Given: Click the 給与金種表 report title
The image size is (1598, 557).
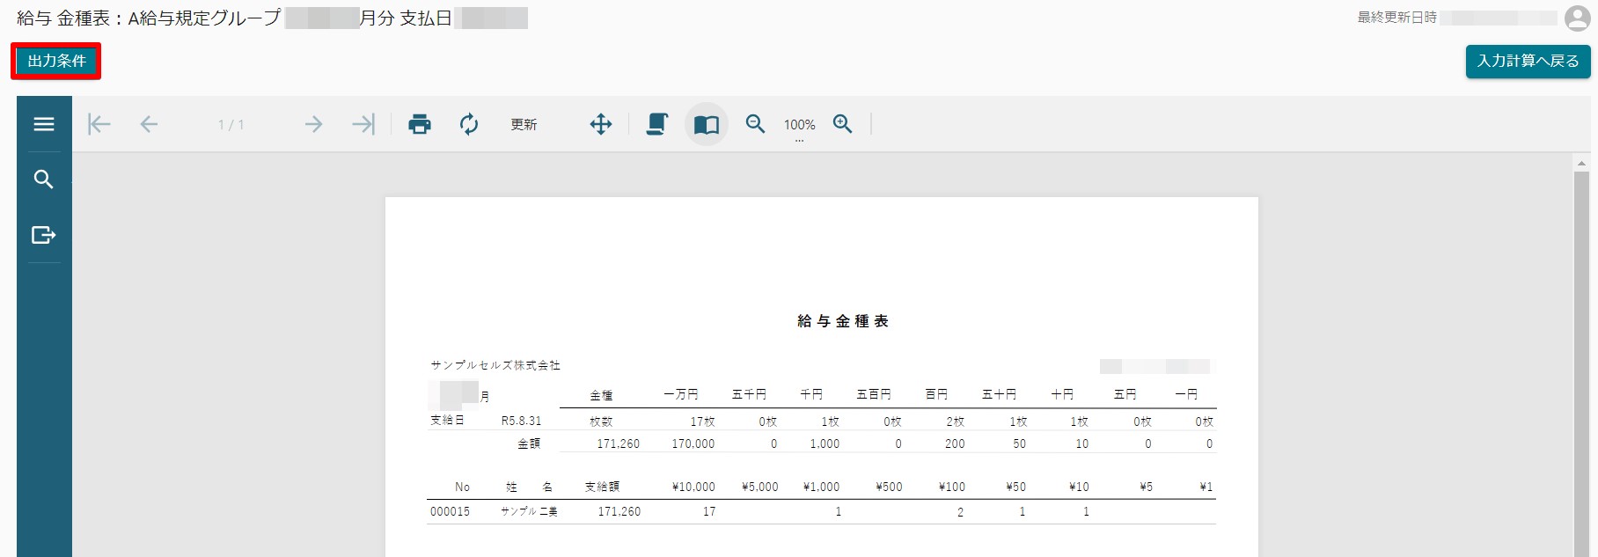Looking at the screenshot, I should 843,321.
